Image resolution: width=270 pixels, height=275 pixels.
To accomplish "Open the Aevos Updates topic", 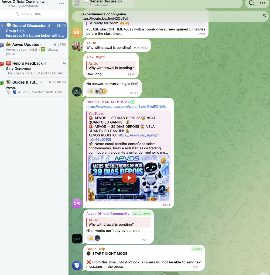I will pos(34,49).
